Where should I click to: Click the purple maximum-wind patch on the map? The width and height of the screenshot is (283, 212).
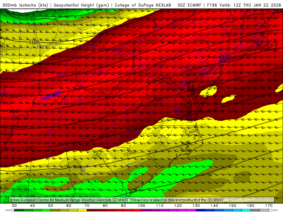click(51, 95)
